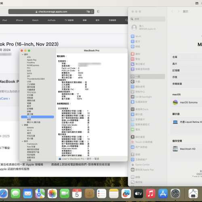
Task: Open Reminders in the Dock
Action: tap(101, 194)
